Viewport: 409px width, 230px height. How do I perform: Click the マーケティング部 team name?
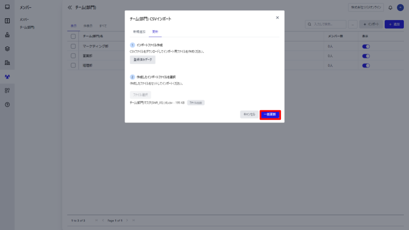click(95, 46)
